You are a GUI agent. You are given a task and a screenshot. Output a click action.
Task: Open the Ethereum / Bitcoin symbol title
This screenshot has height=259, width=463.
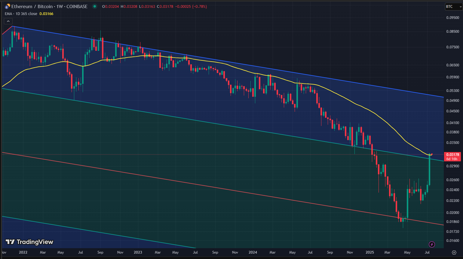[49, 6]
